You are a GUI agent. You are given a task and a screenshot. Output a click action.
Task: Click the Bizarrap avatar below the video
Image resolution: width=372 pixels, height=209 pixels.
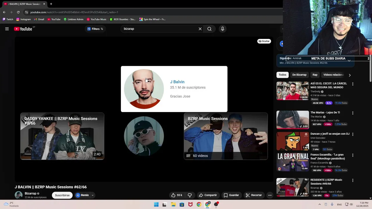[19, 195]
